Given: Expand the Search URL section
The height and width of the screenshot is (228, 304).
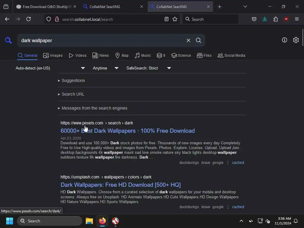Looking at the screenshot, I should click(x=71, y=94).
